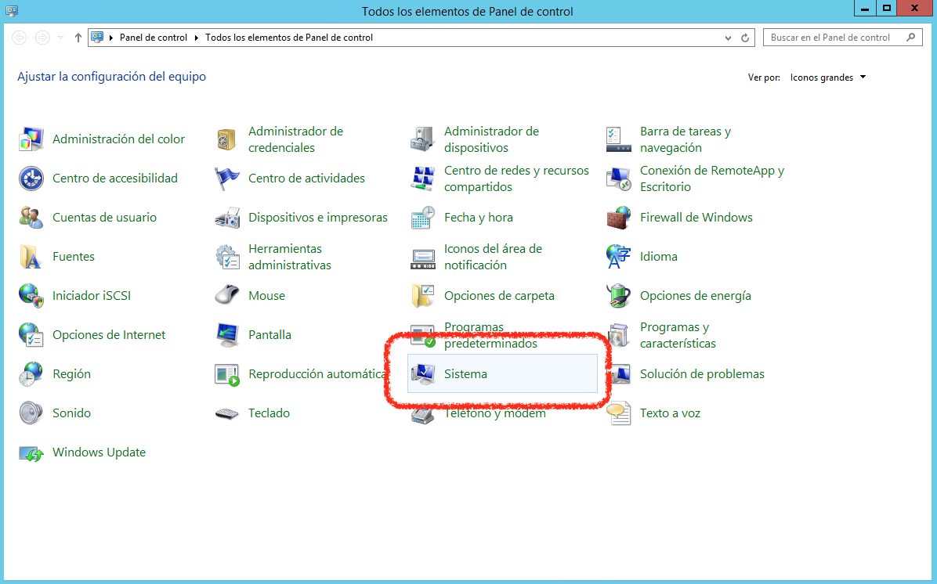Viewport: 937px width, 584px height.
Task: Click Panel de control in the breadcrumb
Action: pyautogui.click(x=154, y=38)
